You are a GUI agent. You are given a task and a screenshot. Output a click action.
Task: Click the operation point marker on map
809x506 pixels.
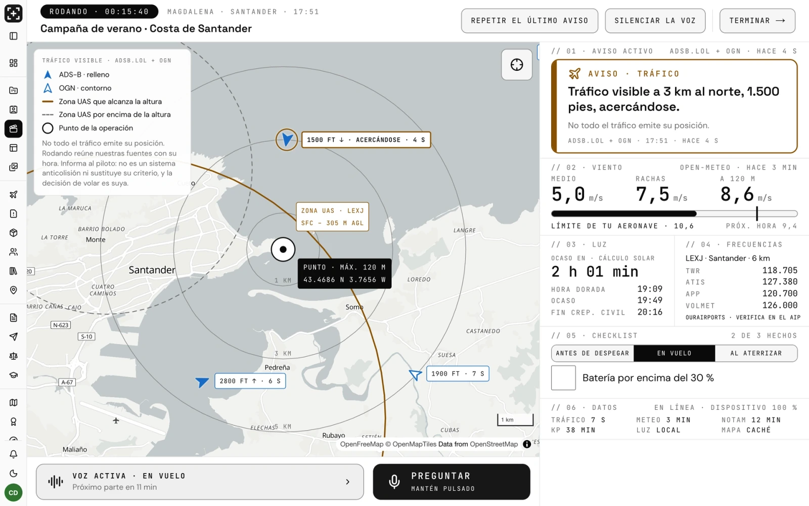(x=283, y=249)
